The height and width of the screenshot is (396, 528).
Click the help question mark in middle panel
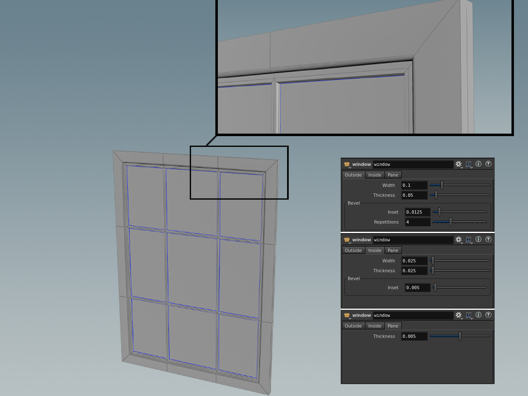coord(488,239)
